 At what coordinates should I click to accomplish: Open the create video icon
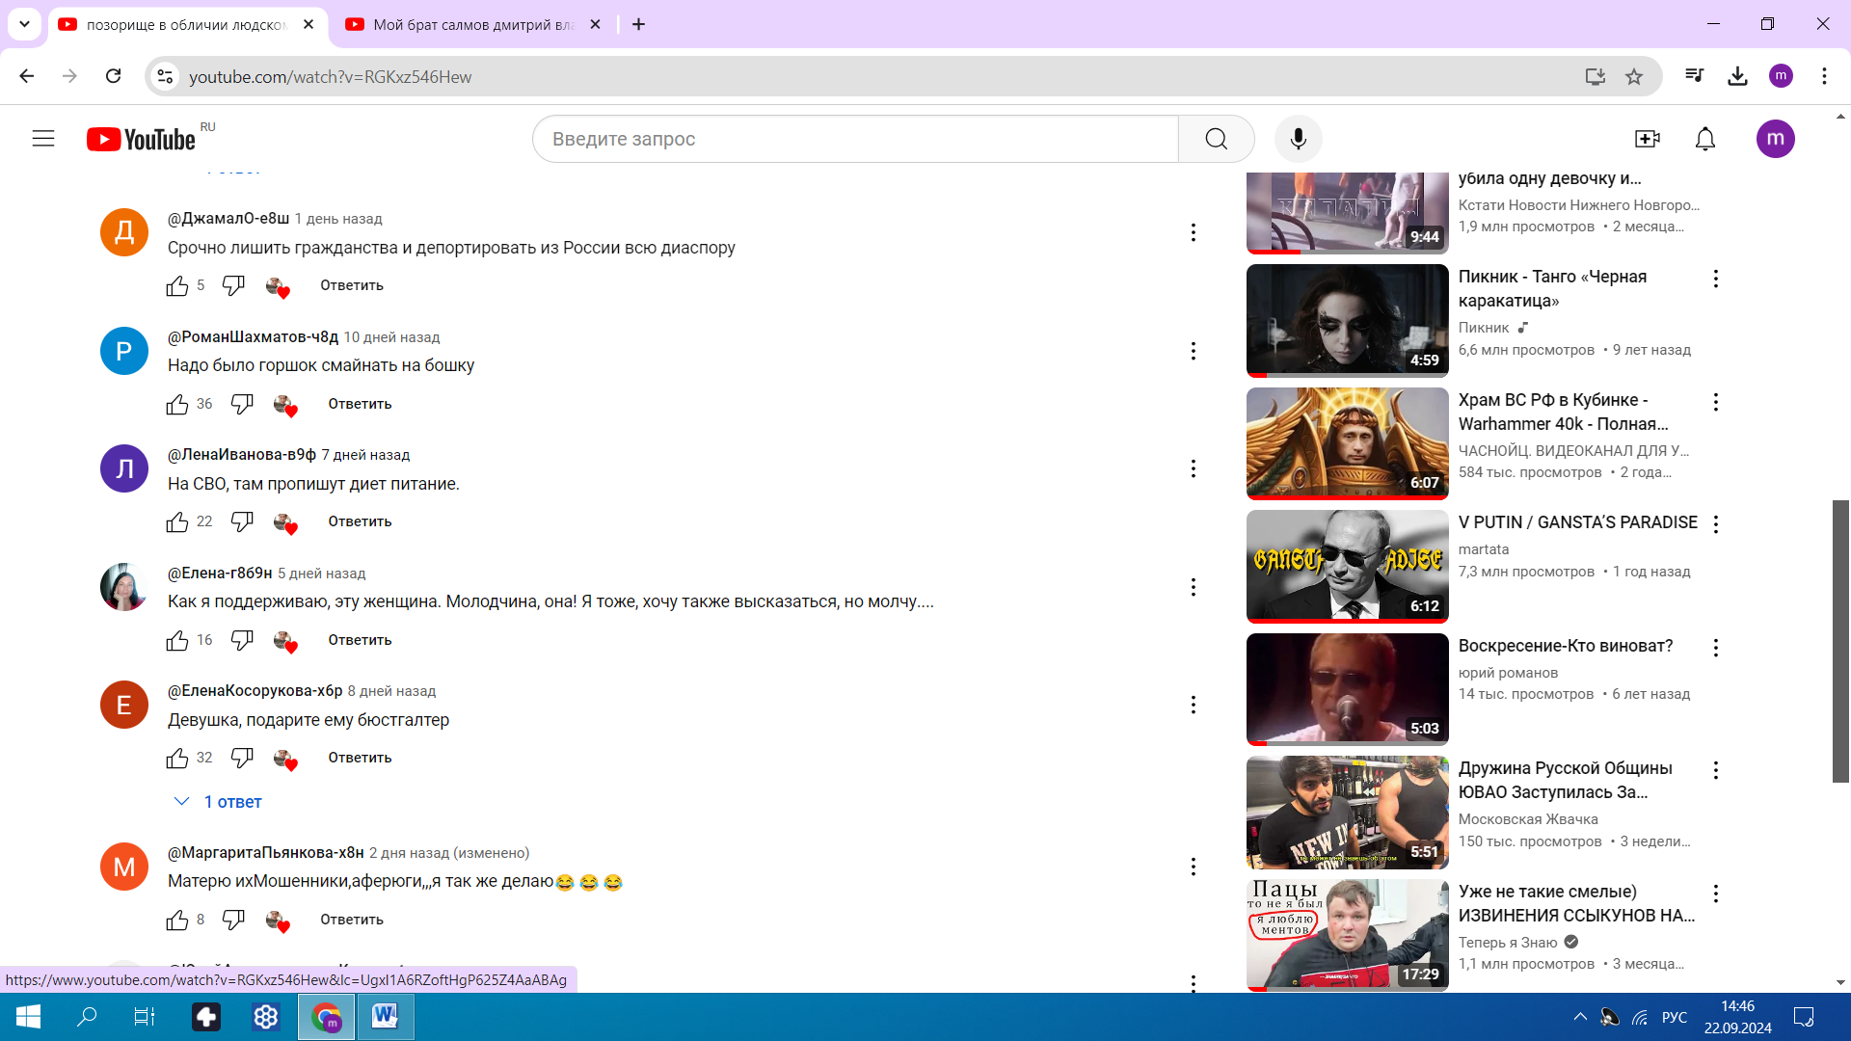click(1648, 139)
